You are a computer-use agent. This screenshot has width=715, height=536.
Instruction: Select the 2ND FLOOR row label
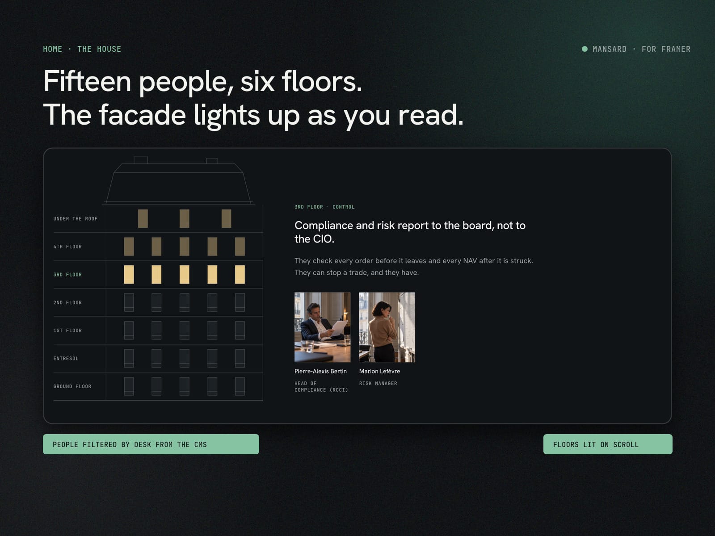(67, 303)
